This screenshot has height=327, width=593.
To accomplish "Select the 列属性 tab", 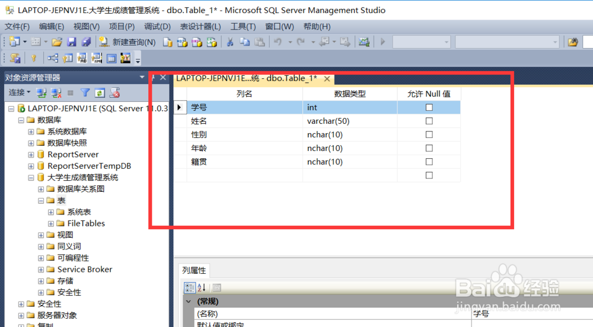I will pyautogui.click(x=194, y=270).
